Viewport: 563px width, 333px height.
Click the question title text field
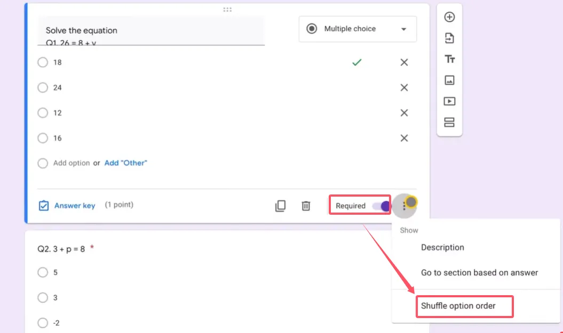151,31
